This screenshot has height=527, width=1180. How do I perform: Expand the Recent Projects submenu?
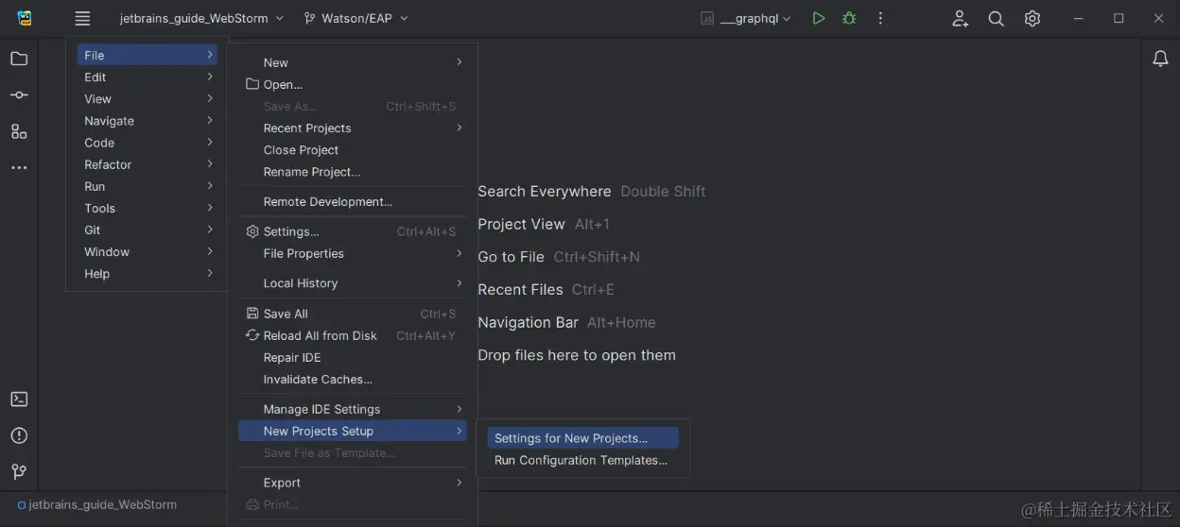(353, 127)
